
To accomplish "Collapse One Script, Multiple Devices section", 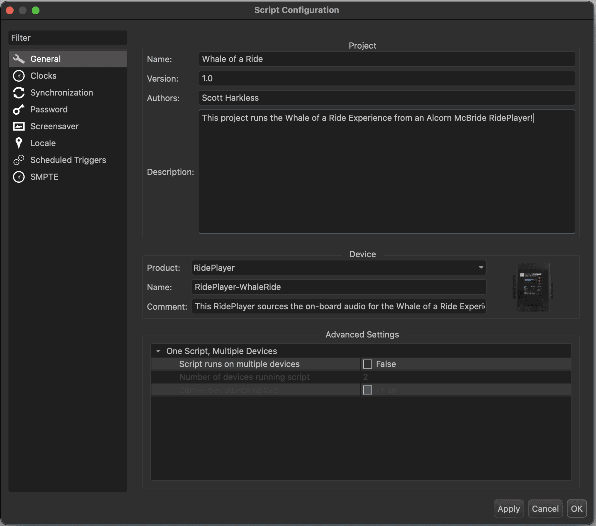I will click(x=158, y=351).
